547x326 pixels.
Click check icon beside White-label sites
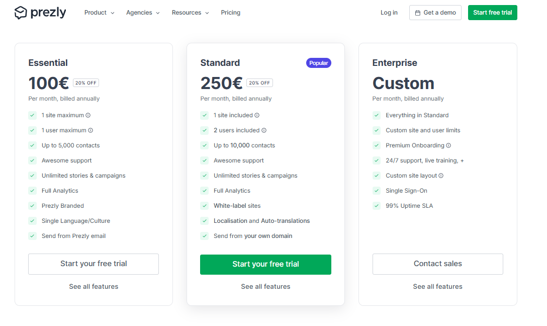pos(205,206)
